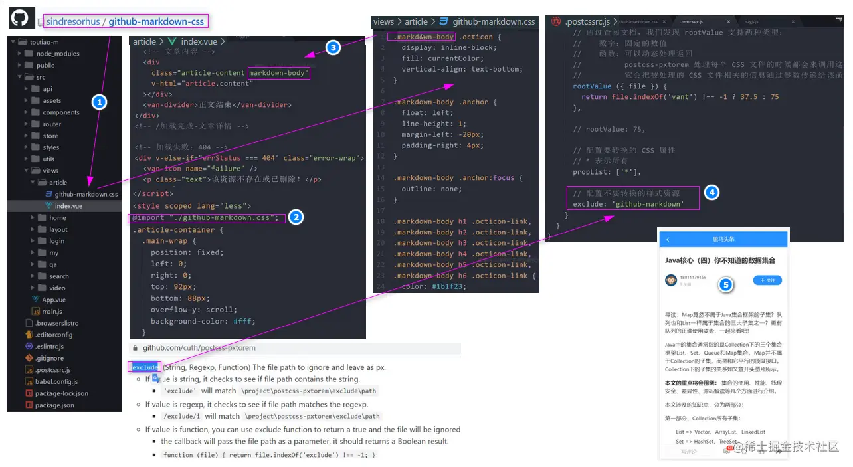Click the blue follow button in preview
Image resolution: width=853 pixels, height=467 pixels.
pos(767,280)
